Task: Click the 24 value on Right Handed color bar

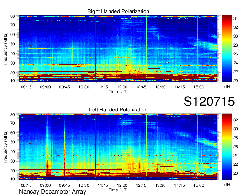Action: (x=236, y=63)
